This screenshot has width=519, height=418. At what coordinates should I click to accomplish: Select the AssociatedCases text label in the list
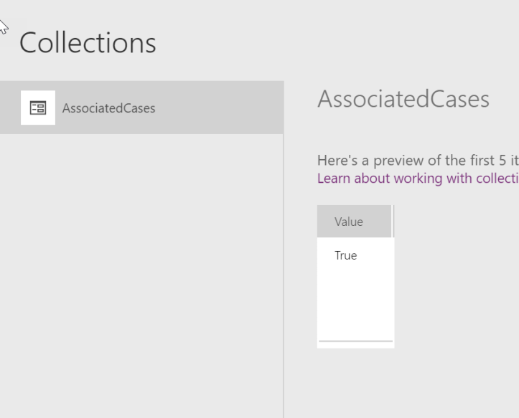108,109
